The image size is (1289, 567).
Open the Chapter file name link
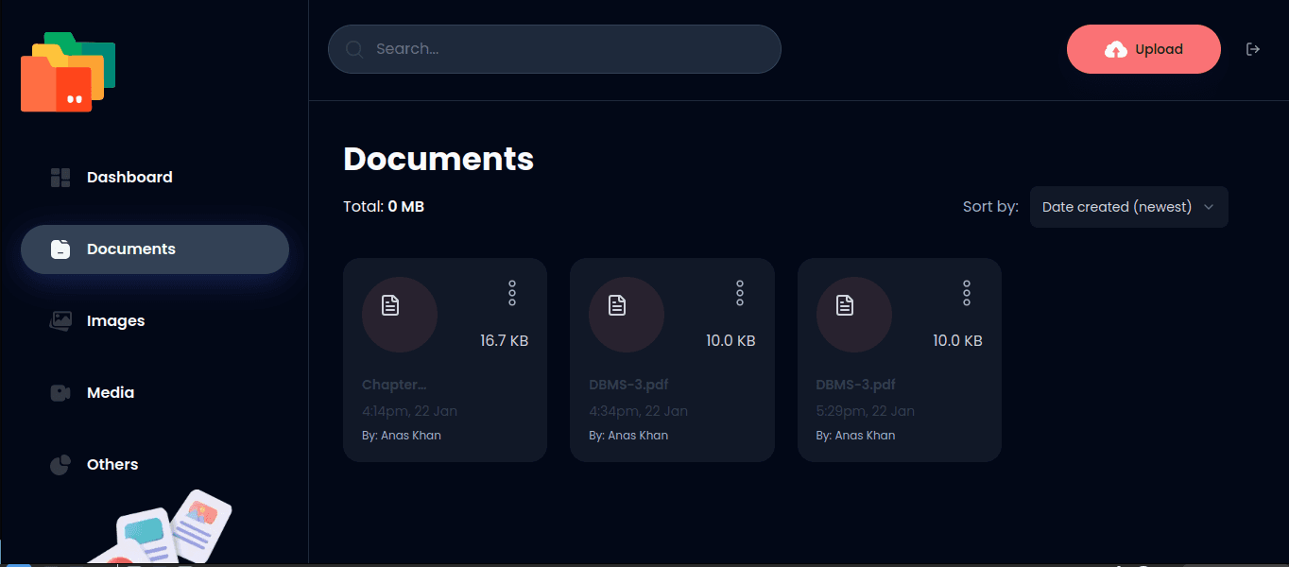click(394, 386)
